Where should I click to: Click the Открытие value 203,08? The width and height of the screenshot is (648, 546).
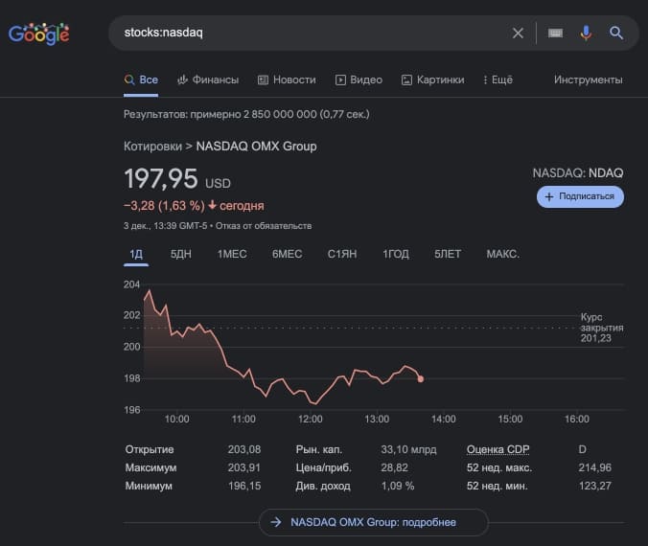coord(244,449)
